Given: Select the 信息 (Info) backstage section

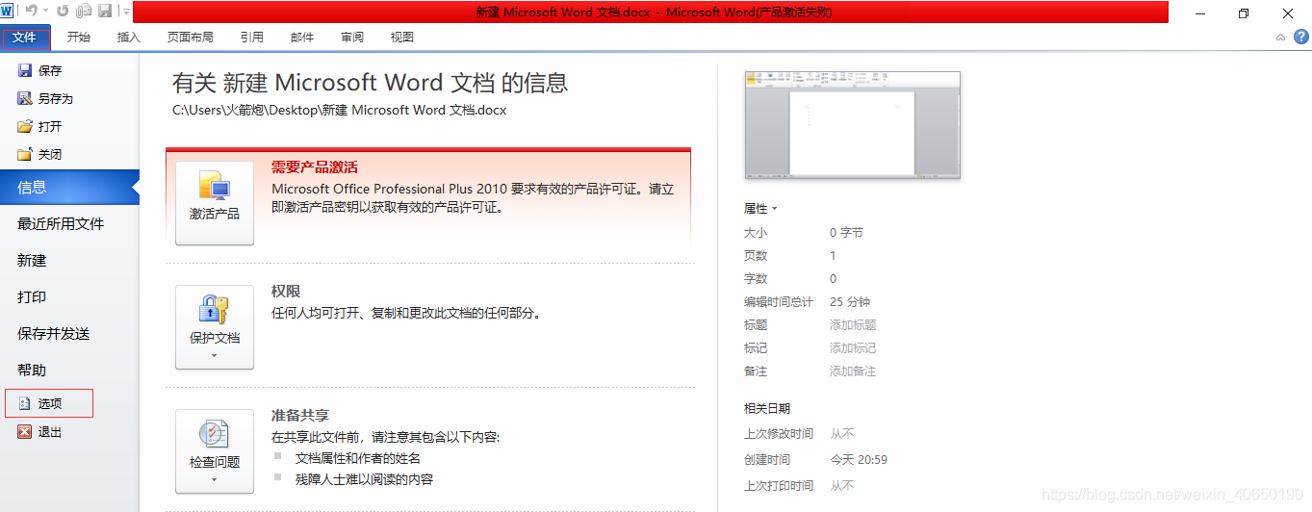Looking at the screenshot, I should [69, 188].
